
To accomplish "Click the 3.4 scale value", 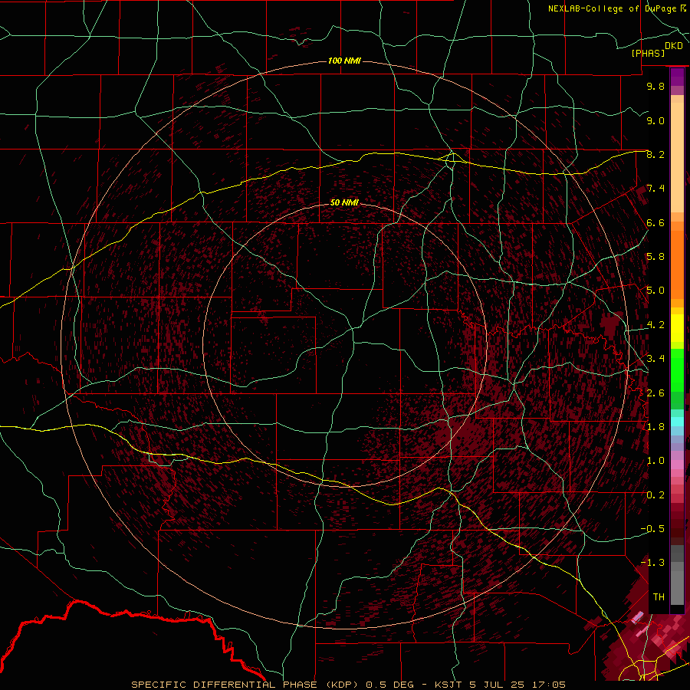I will [x=655, y=359].
